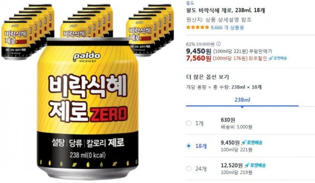Click rocket delivery badge in 24개 option
The width and height of the screenshot is (315, 183).
pyautogui.click(x=255, y=165)
